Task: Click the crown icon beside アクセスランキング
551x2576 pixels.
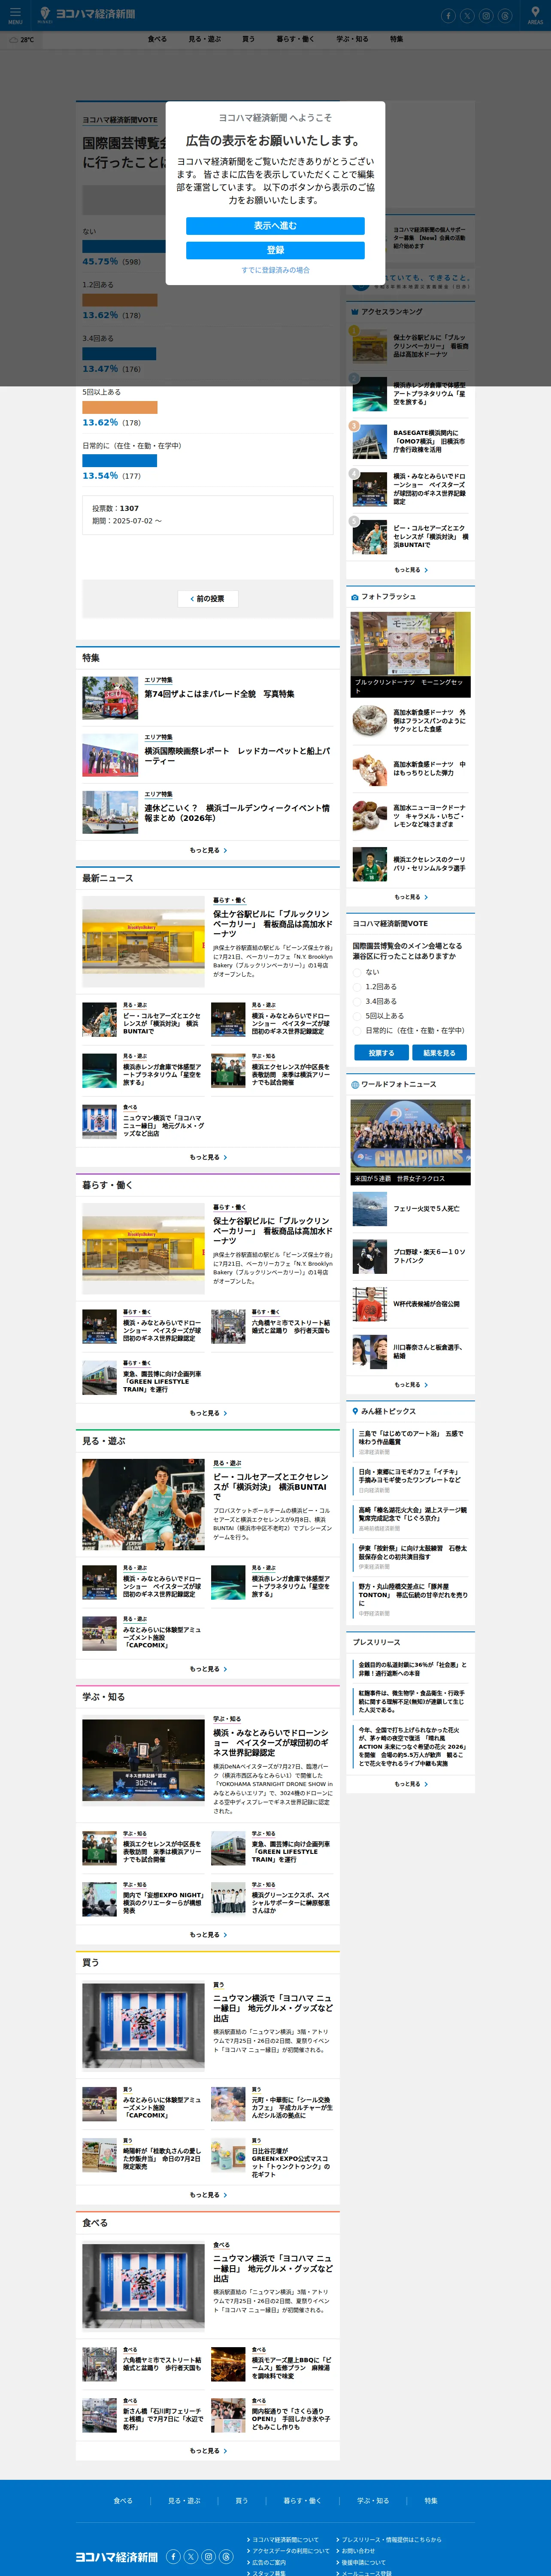Action: tap(355, 312)
